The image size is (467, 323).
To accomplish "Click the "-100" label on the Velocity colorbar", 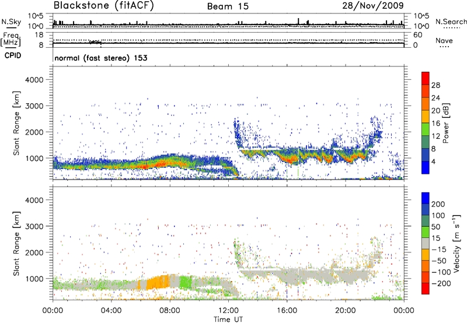I will point(441,272).
